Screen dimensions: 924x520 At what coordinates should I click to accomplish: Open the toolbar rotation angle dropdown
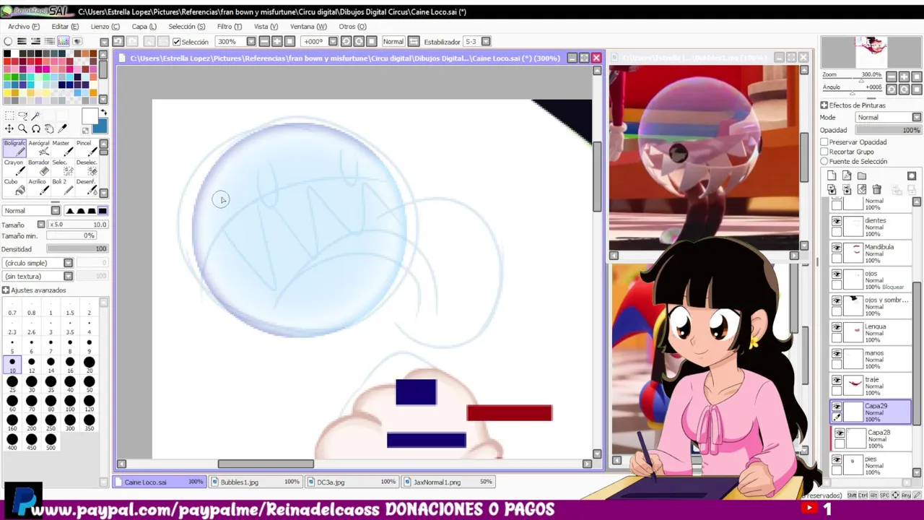(x=332, y=42)
